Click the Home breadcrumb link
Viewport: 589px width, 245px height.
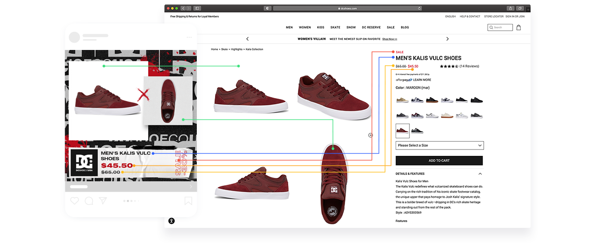(214, 49)
